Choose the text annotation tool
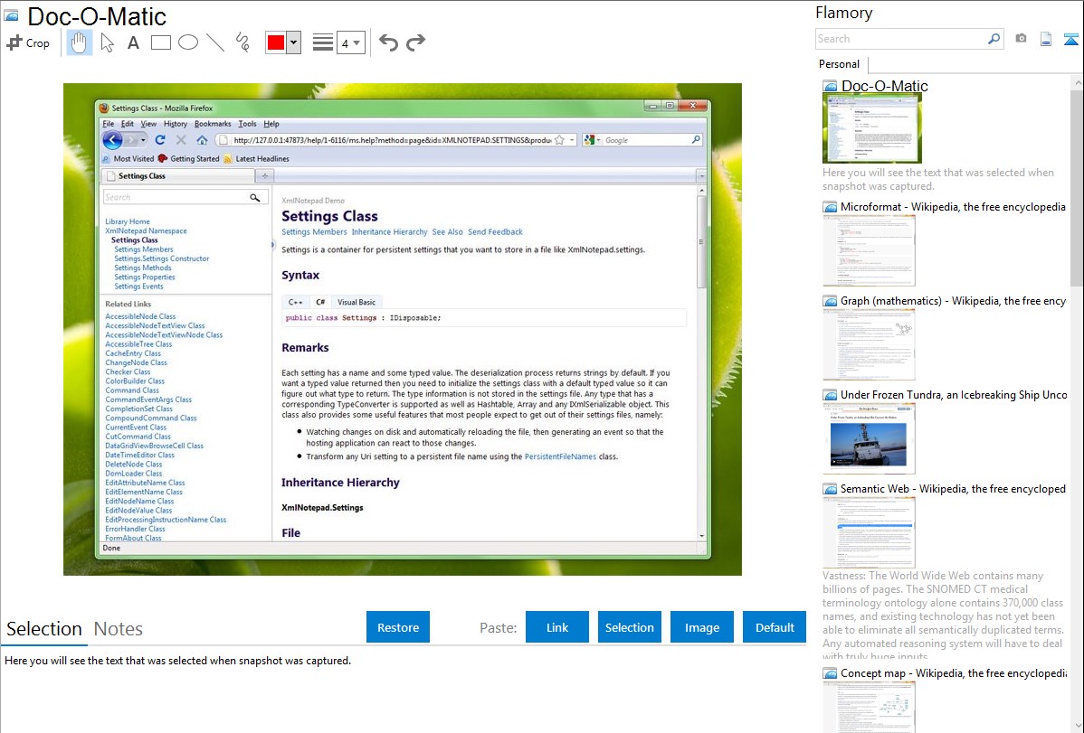This screenshot has height=733, width=1084. click(x=133, y=42)
